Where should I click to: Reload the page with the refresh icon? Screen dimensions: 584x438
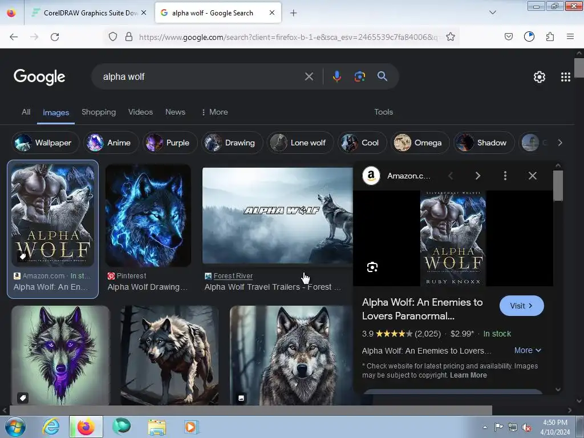pos(55,36)
